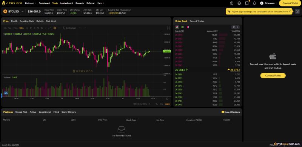
Task: Open the chart Indicators menu
Action: 69,28
